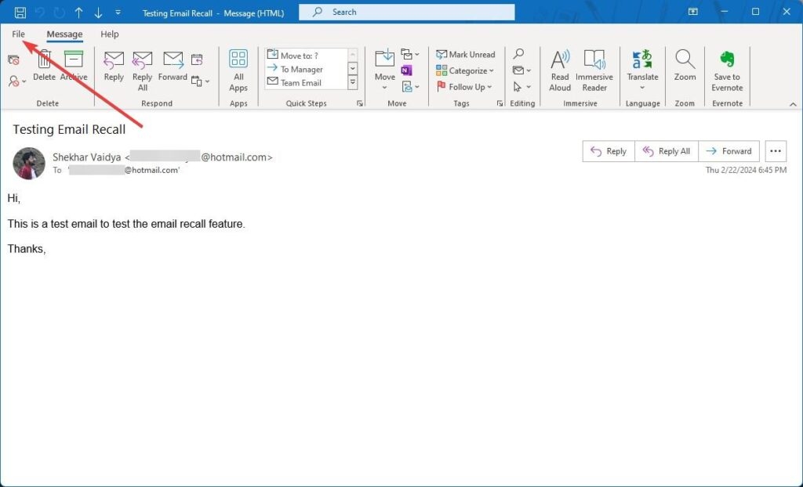Click the Save icon in the title bar
803x487 pixels.
pos(20,13)
